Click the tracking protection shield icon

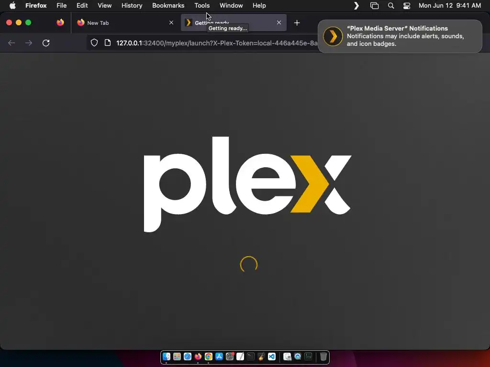coord(94,43)
